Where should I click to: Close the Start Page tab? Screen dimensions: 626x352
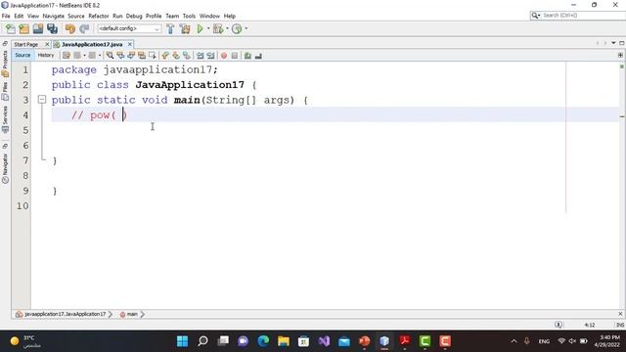click(x=47, y=44)
